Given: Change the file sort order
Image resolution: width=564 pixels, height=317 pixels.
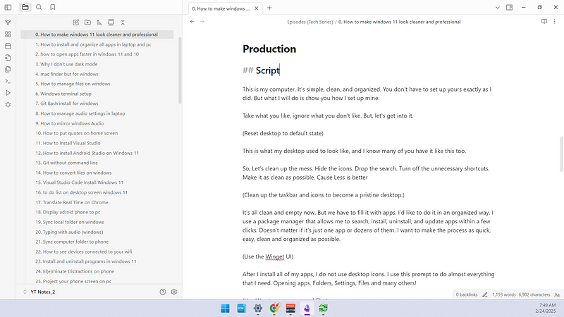Looking at the screenshot, I should [99, 23].
